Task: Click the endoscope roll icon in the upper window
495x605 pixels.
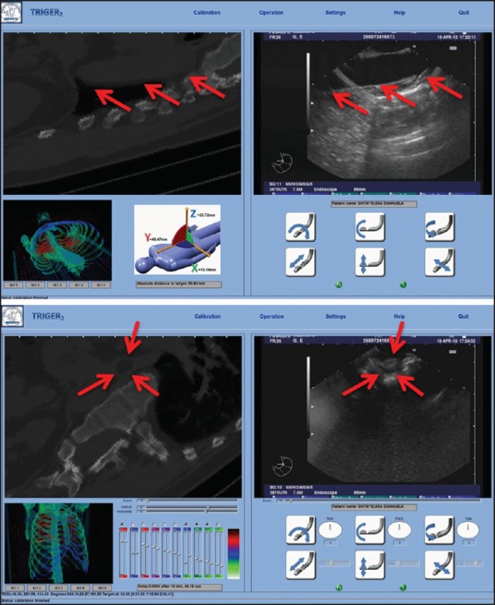Action: (300, 227)
